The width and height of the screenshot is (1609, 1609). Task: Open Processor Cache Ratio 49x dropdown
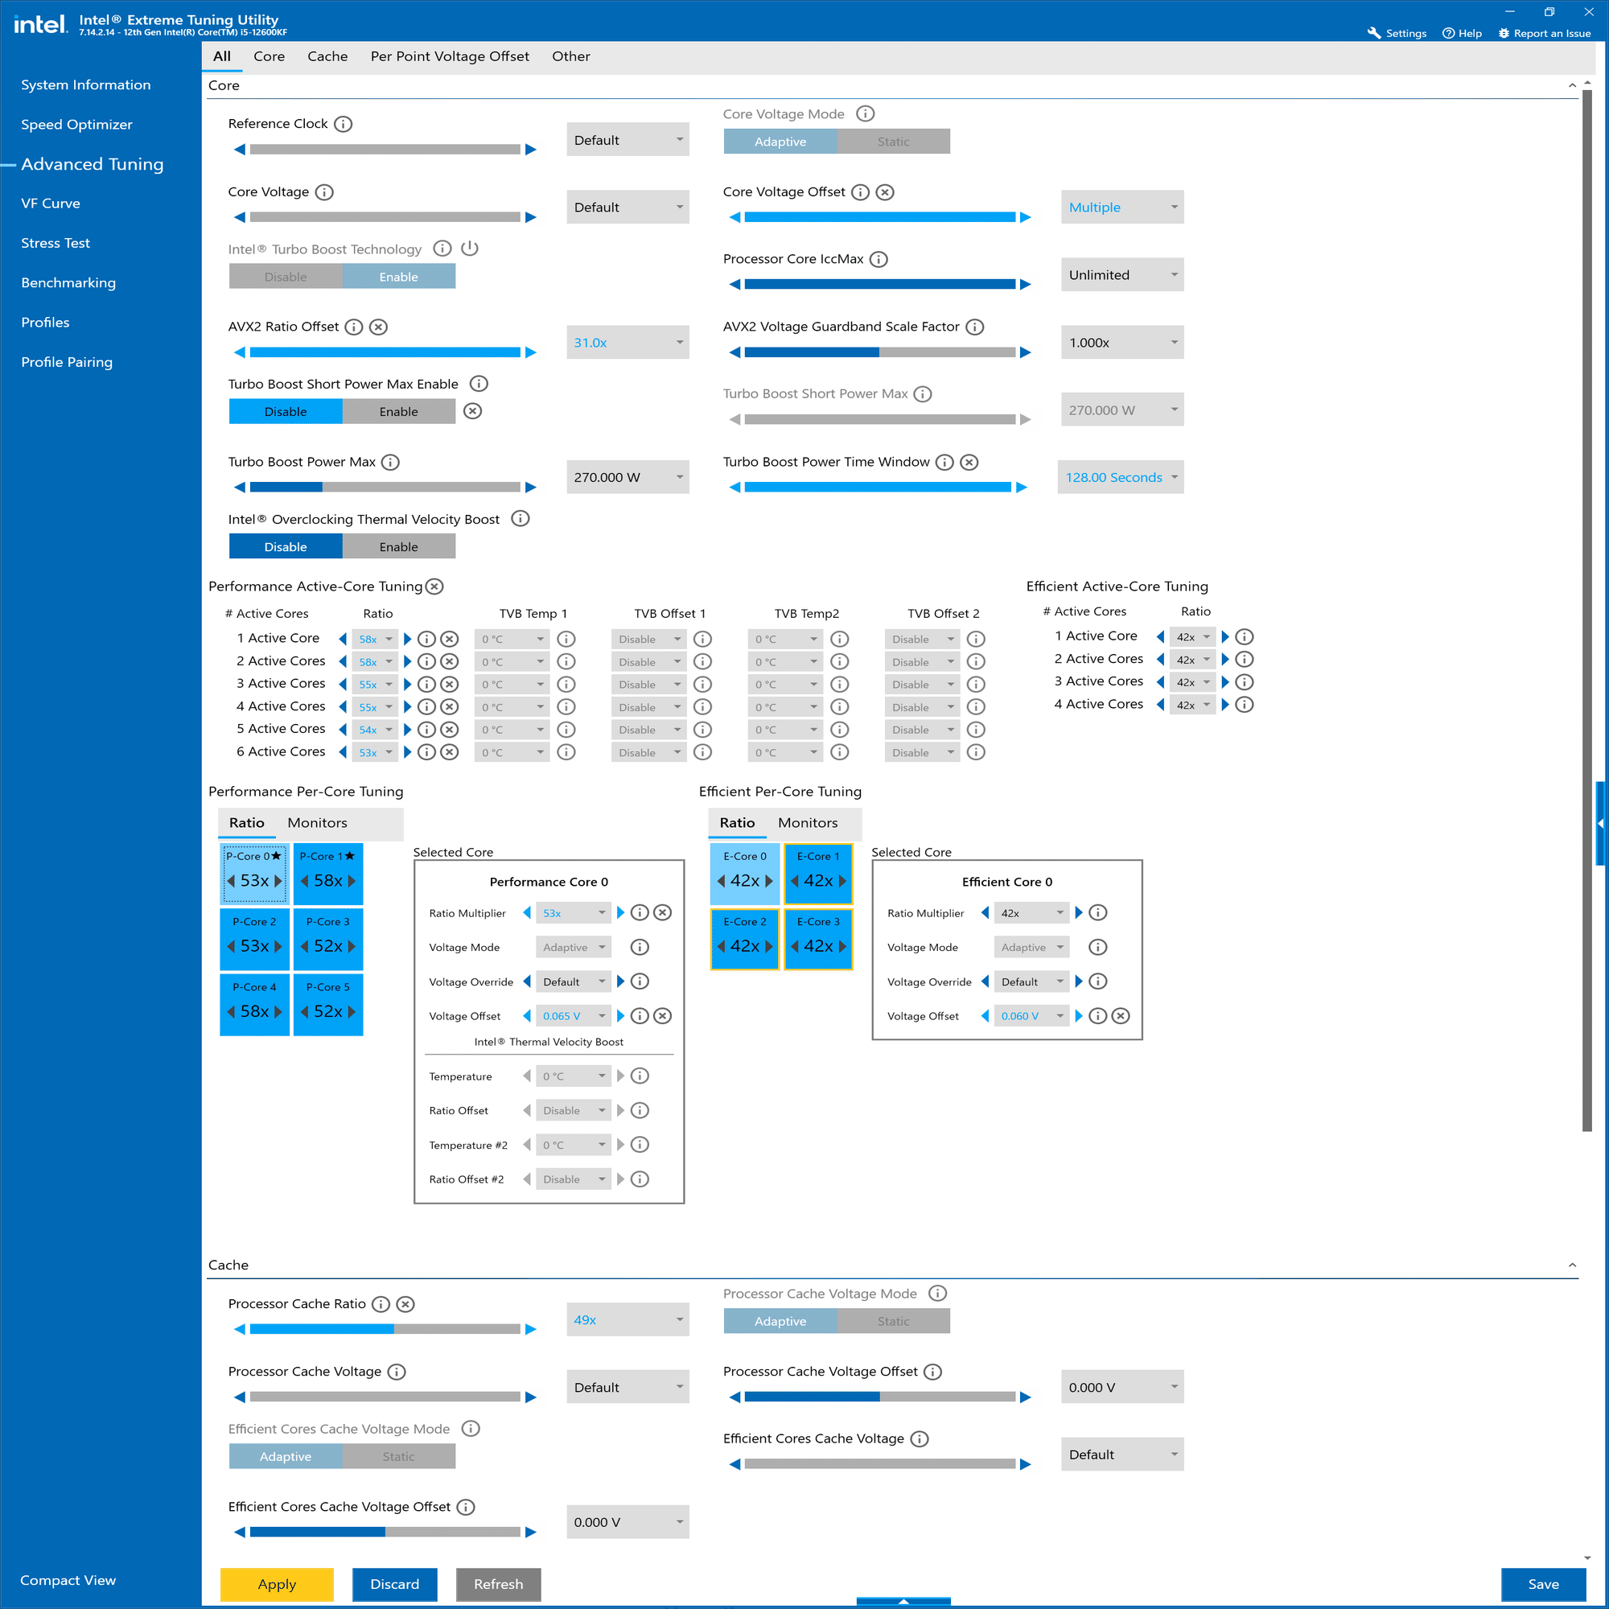(628, 1319)
